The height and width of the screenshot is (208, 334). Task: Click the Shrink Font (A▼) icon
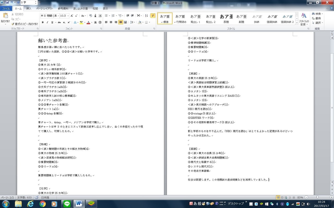(76, 16)
